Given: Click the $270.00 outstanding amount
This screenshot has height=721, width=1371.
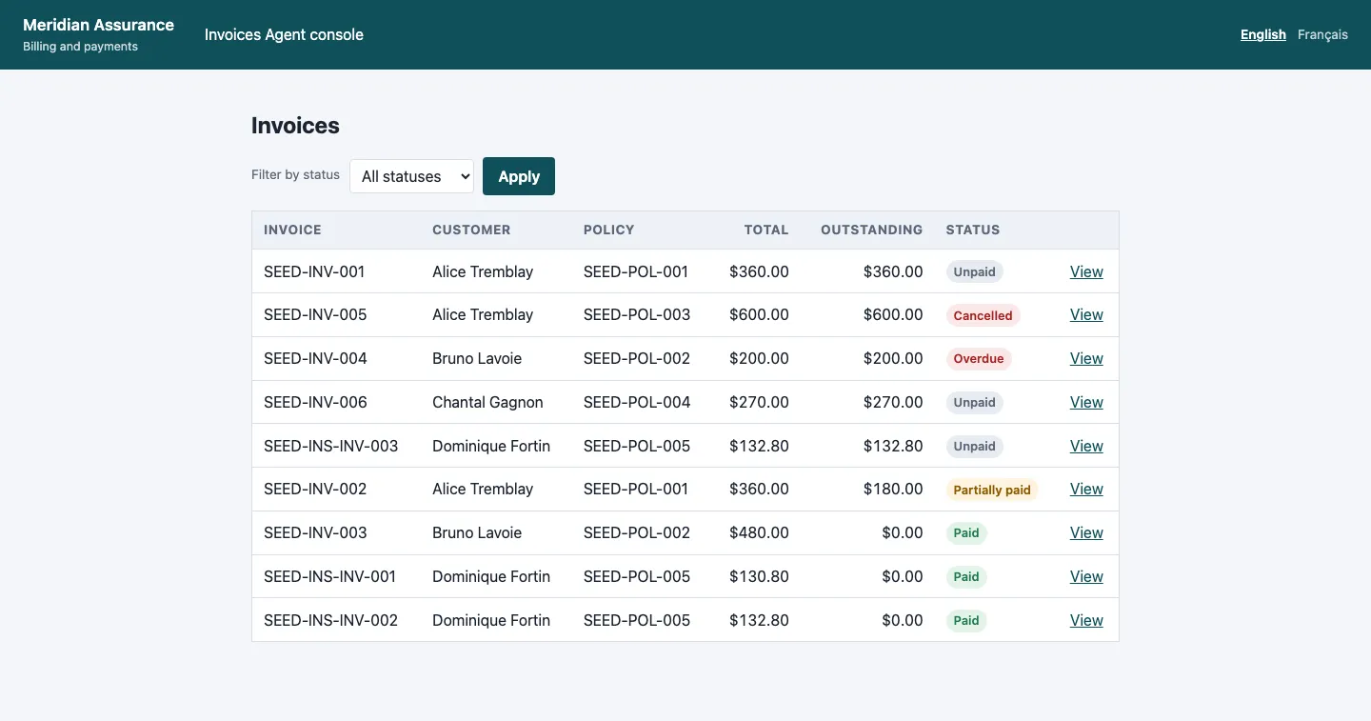Looking at the screenshot, I should 893,402.
